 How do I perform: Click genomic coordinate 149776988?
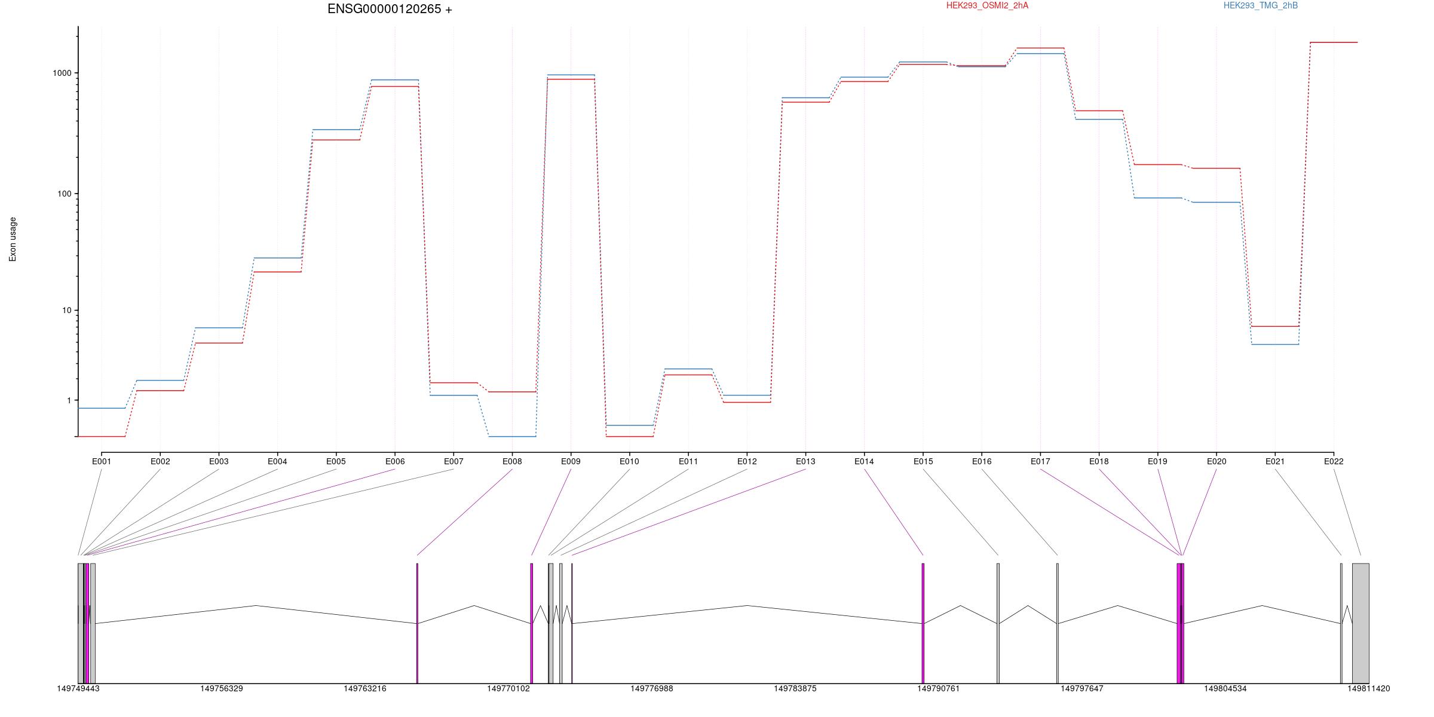pos(652,689)
